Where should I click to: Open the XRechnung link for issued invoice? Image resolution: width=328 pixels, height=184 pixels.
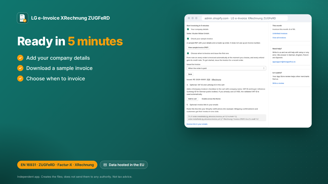point(216,80)
